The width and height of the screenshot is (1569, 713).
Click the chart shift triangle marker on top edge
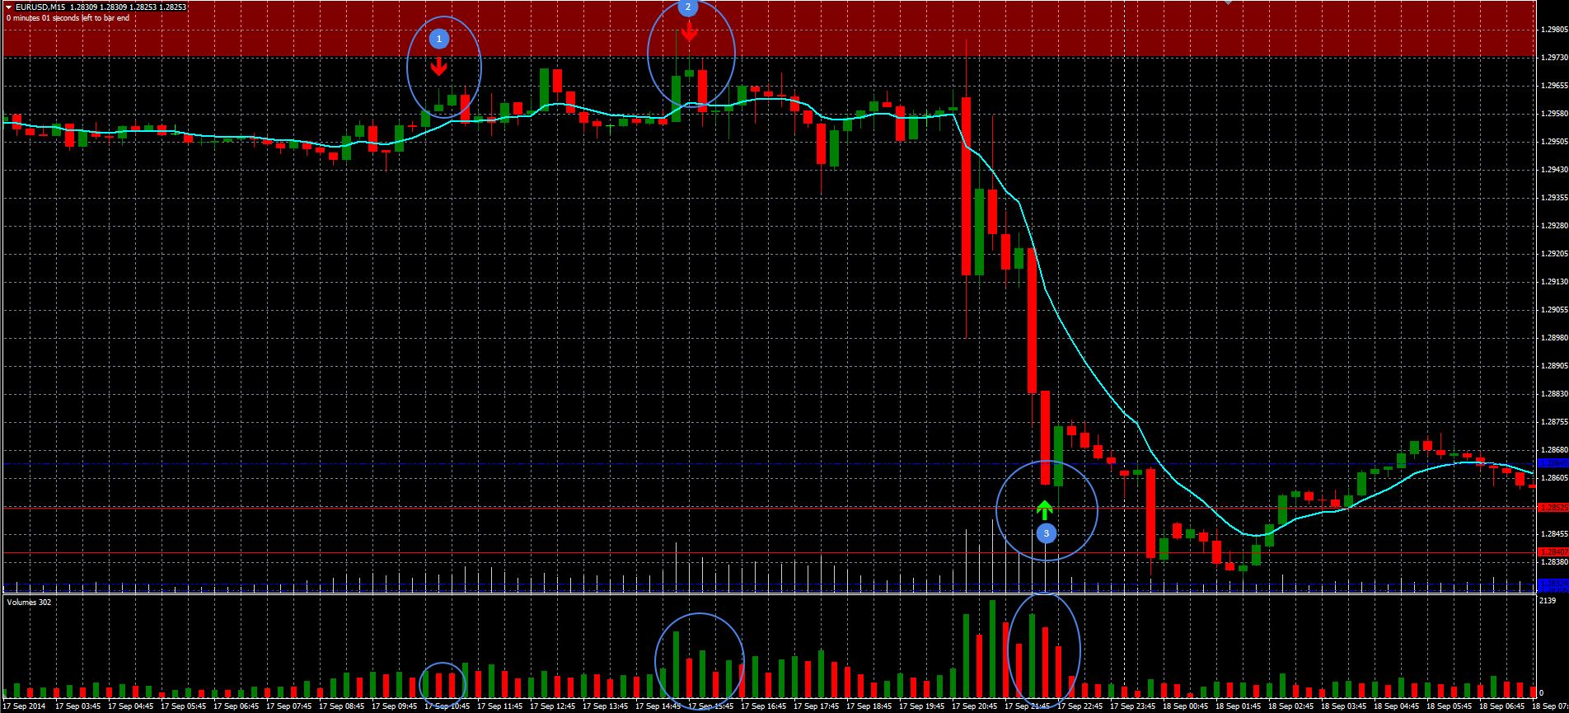(1228, 2)
